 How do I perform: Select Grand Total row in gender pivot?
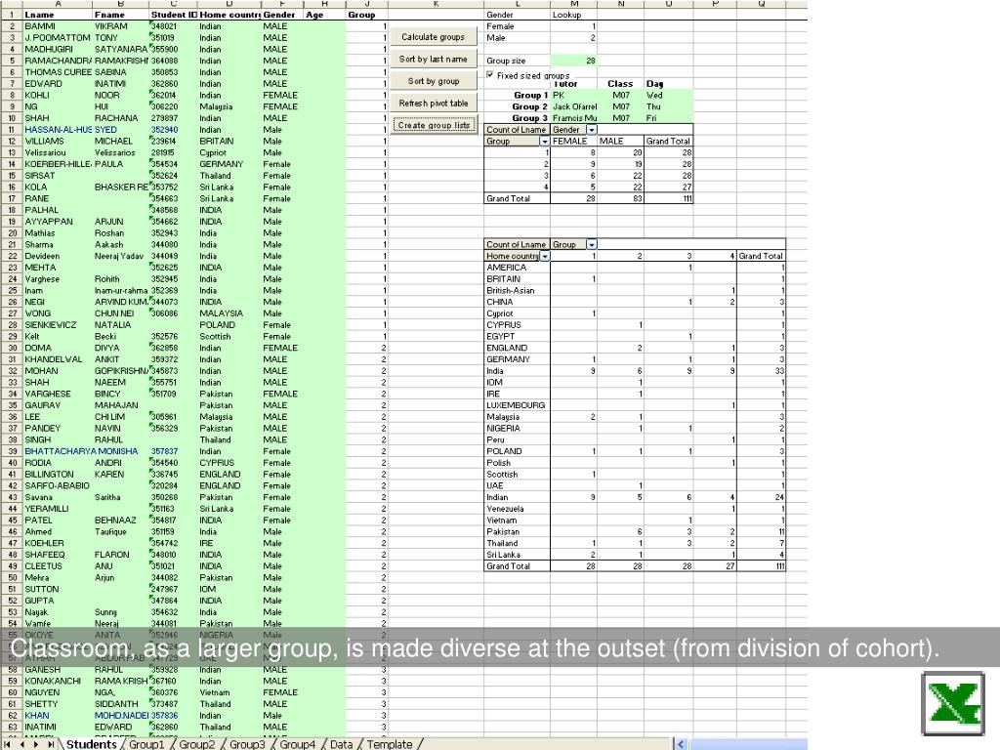[x=589, y=198]
